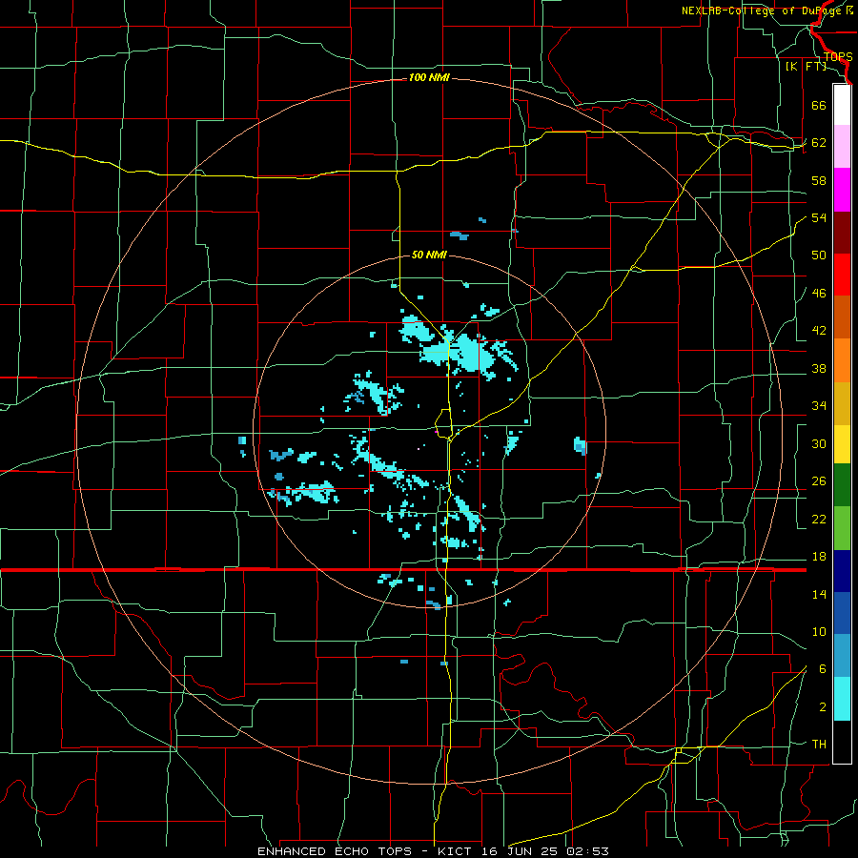This screenshot has width=858, height=858.
Task: Click the 30 value on legend scale
Action: 819,443
